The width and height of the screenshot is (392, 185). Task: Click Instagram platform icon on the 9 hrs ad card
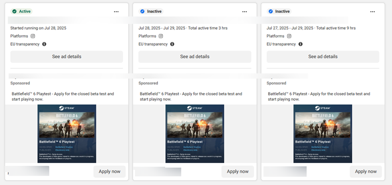(289, 36)
